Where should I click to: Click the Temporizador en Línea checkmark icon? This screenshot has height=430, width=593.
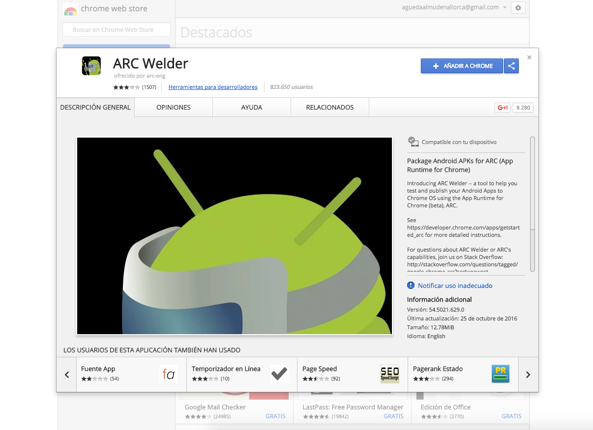click(279, 374)
